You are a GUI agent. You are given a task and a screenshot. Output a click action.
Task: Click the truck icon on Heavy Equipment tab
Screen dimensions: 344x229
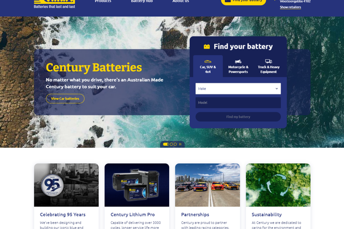(x=268, y=61)
